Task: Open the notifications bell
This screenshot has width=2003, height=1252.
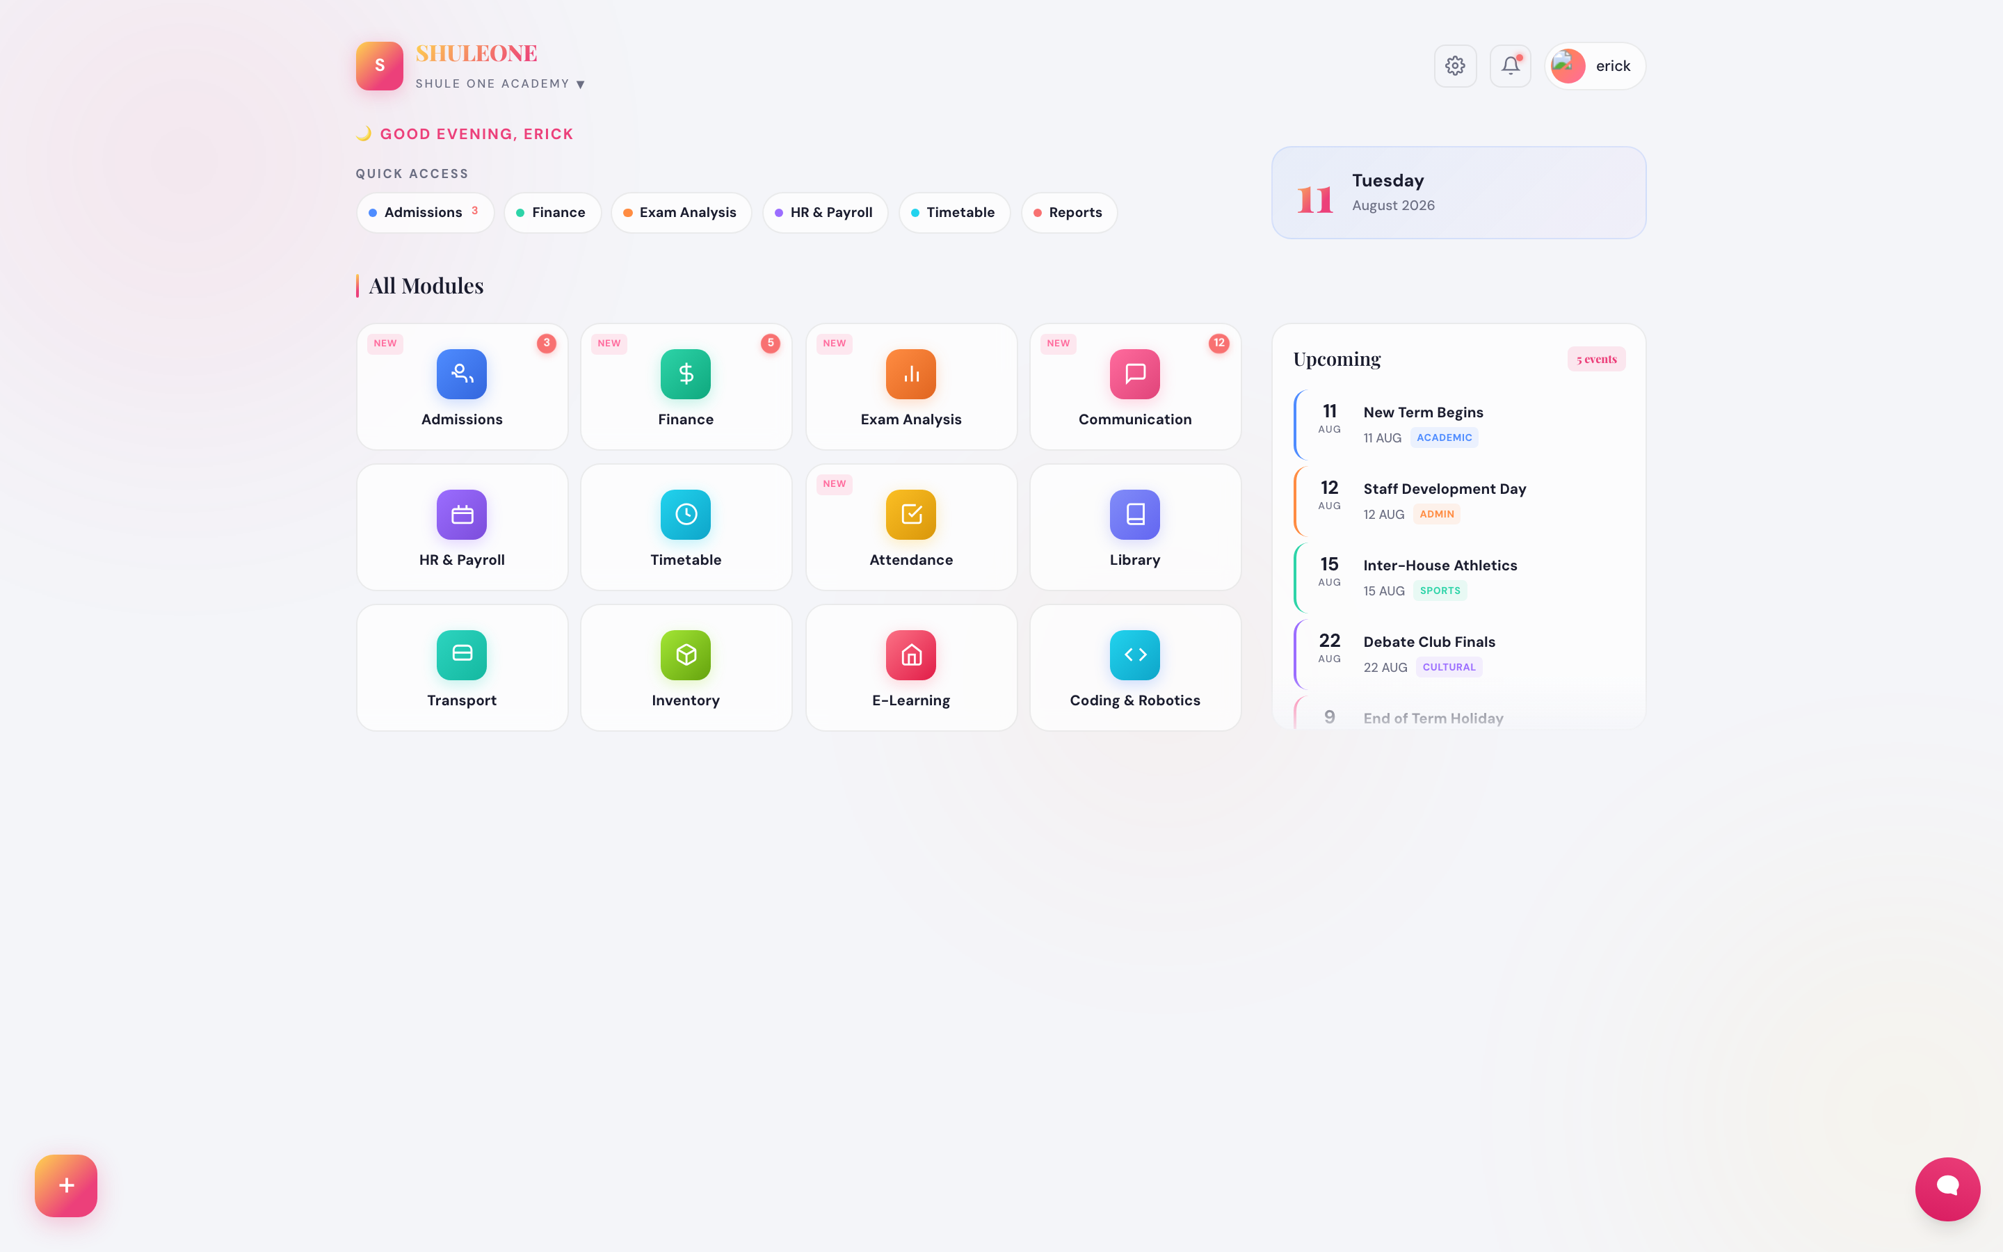Action: 1511,66
